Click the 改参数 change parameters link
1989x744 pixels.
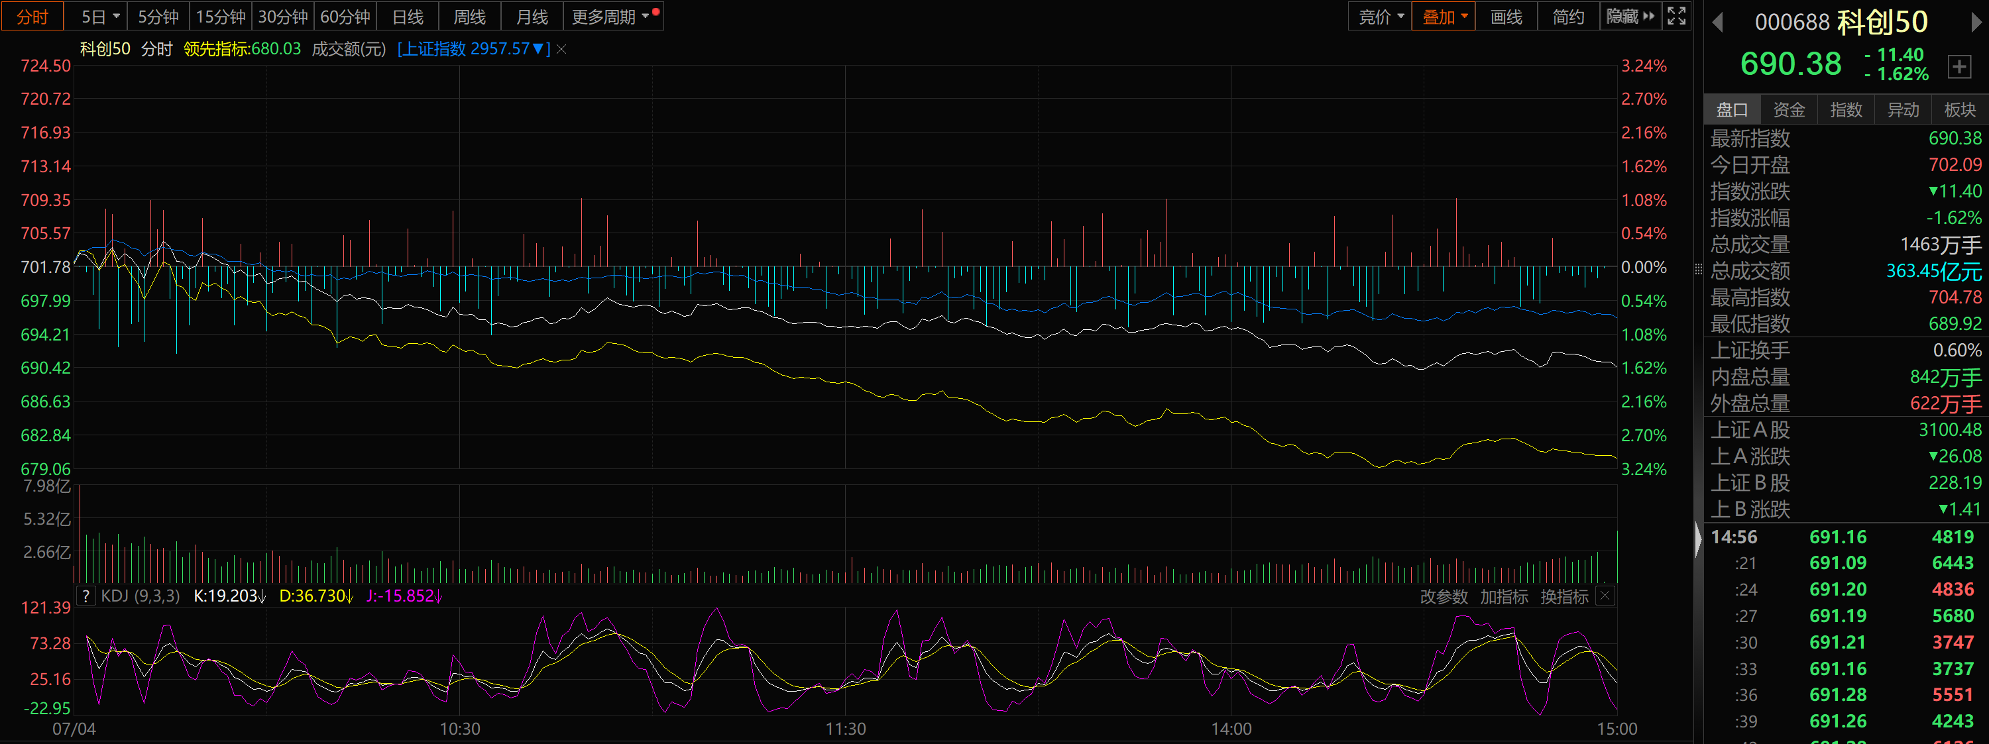1443,596
